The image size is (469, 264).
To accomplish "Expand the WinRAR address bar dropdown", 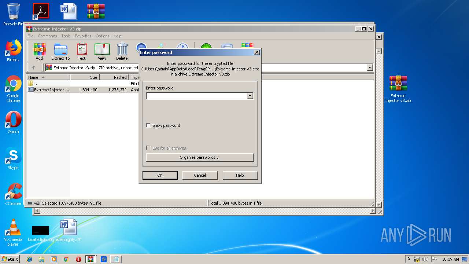I will click(370, 67).
